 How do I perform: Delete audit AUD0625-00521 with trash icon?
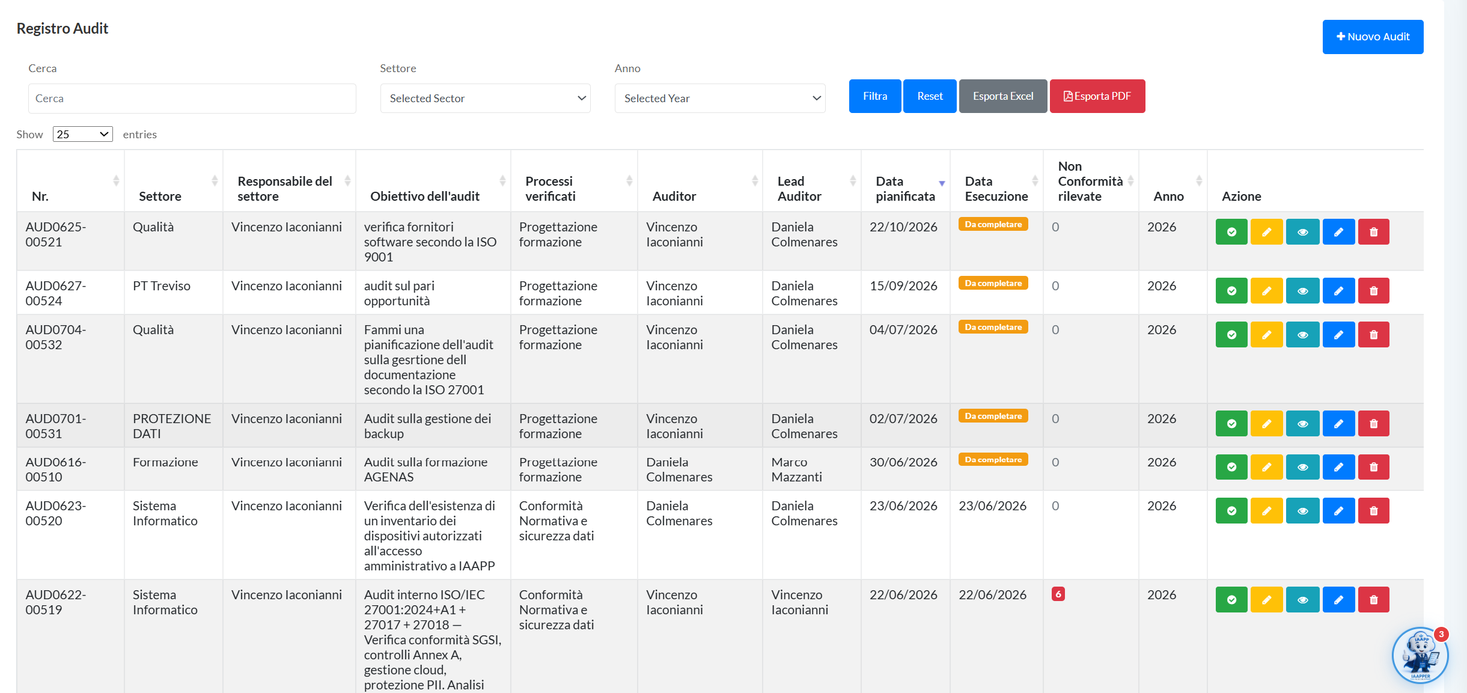[x=1373, y=232]
